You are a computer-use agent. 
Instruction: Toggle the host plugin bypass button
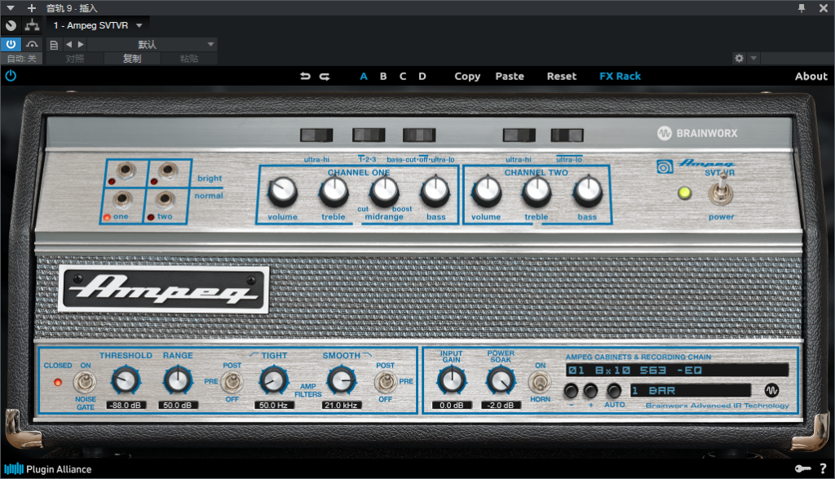pyautogui.click(x=11, y=45)
